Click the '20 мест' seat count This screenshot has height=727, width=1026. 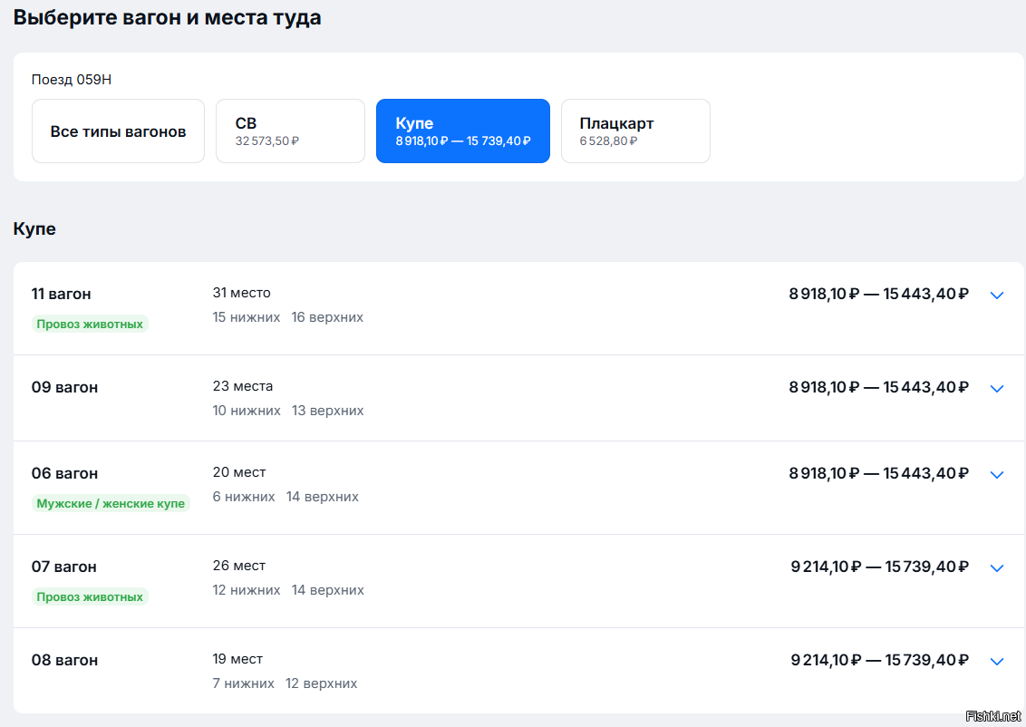pyautogui.click(x=239, y=471)
